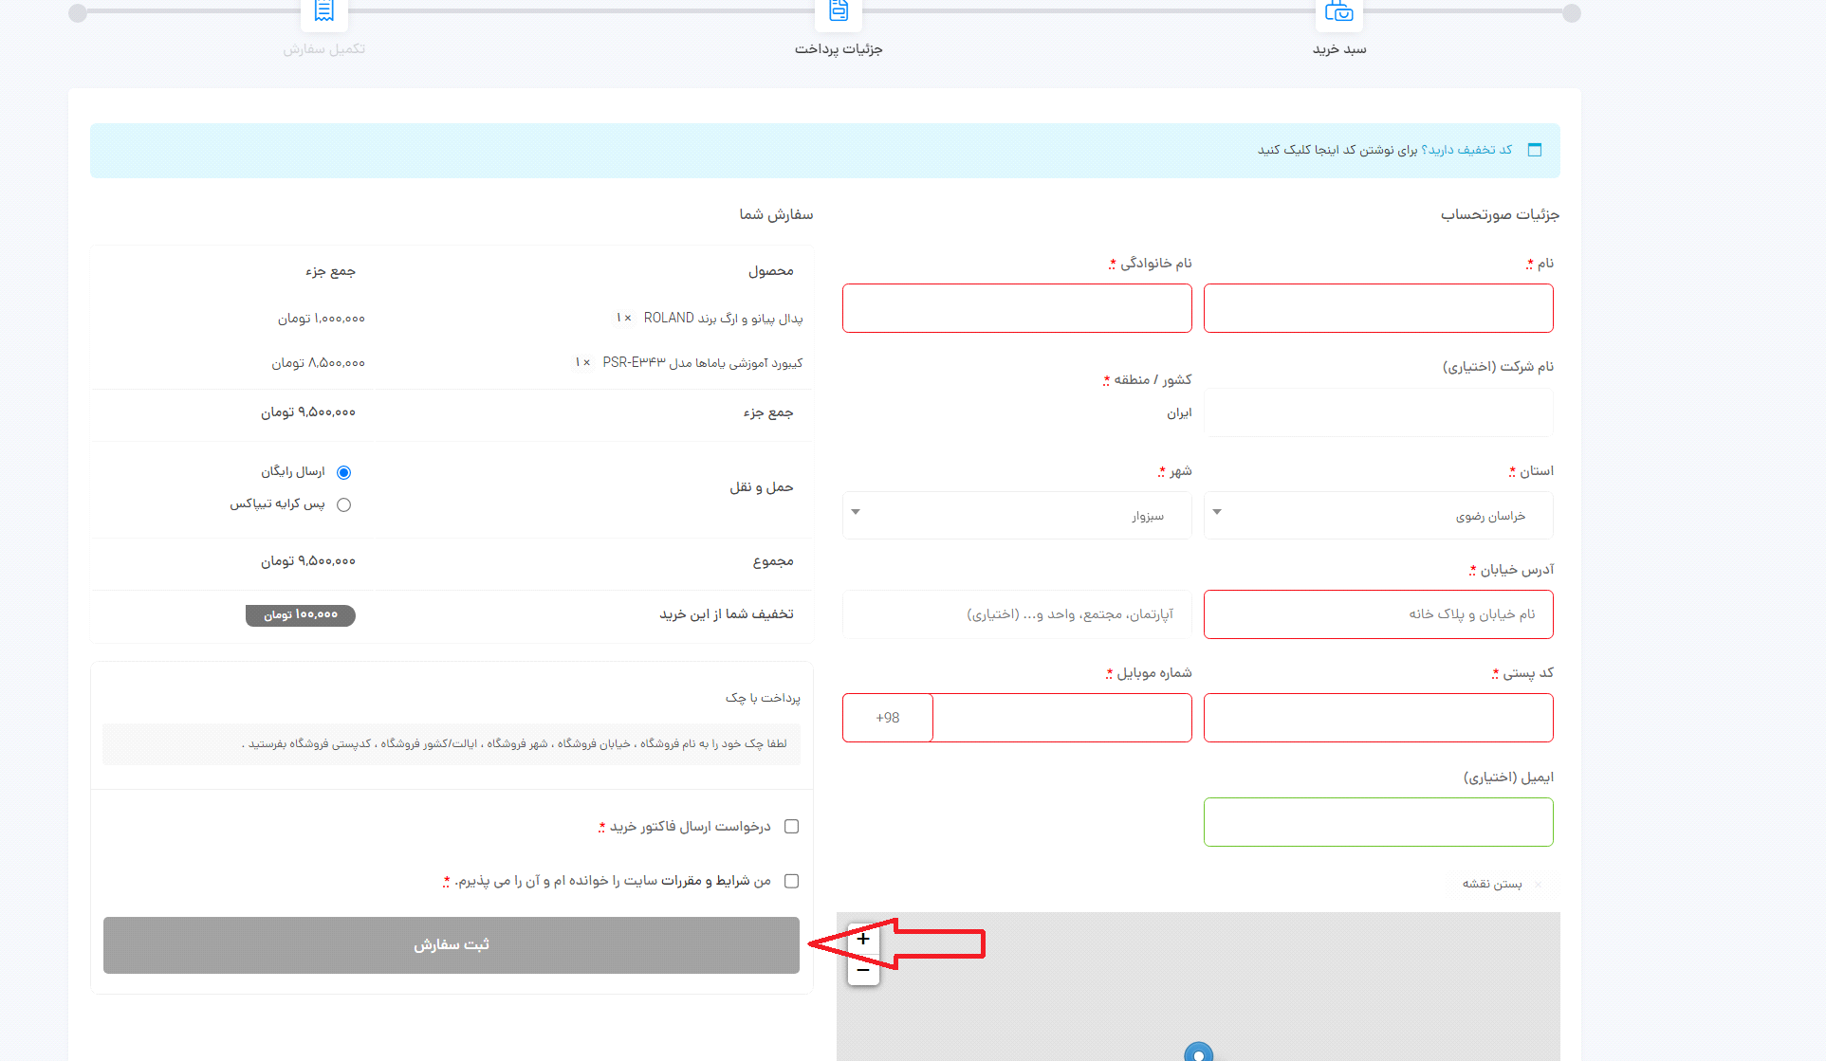This screenshot has width=1826, height=1061.
Task: Click the X icon beside بستن نقشه
Action: pyautogui.click(x=1538, y=885)
